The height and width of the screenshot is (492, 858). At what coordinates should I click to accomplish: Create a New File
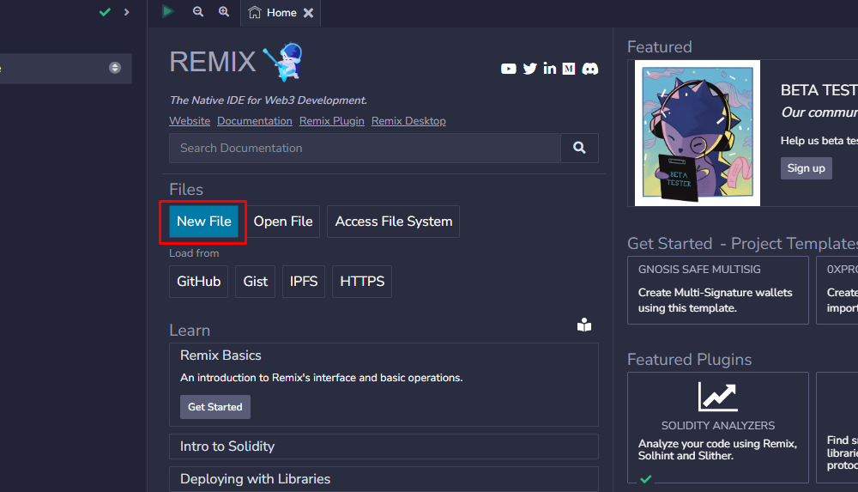pyautogui.click(x=203, y=222)
